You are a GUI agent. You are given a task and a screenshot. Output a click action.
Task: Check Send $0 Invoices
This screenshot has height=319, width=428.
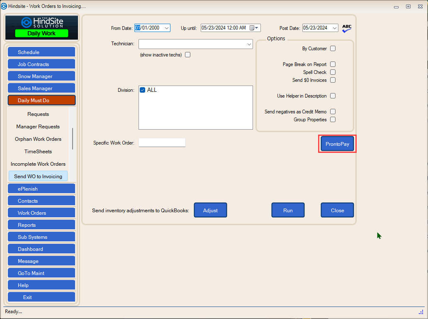(333, 80)
